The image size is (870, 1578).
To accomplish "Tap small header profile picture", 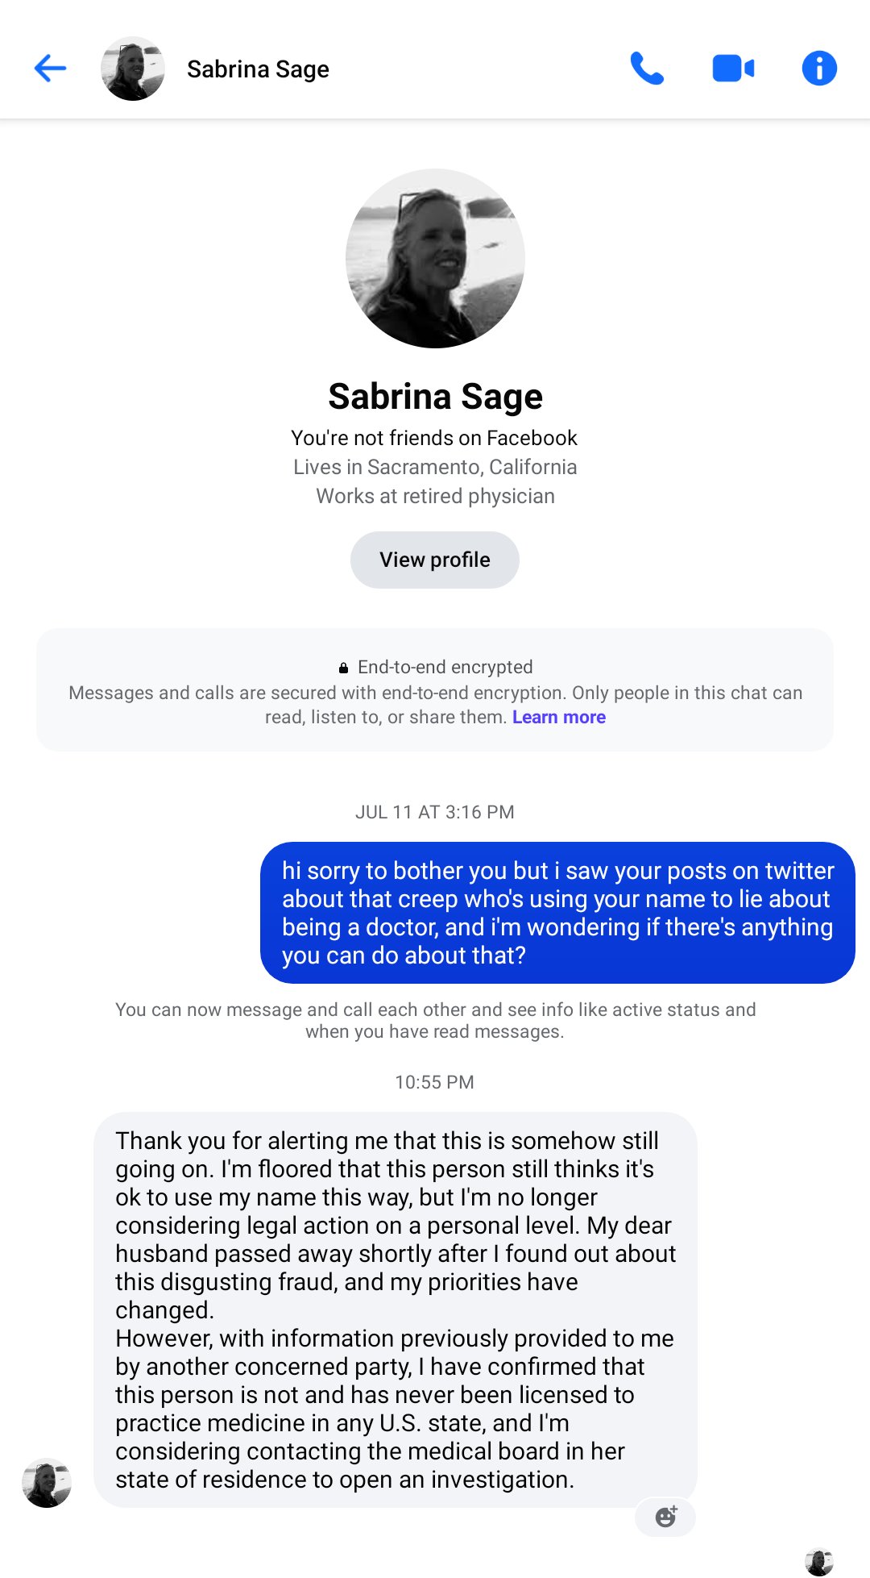I will (x=133, y=69).
